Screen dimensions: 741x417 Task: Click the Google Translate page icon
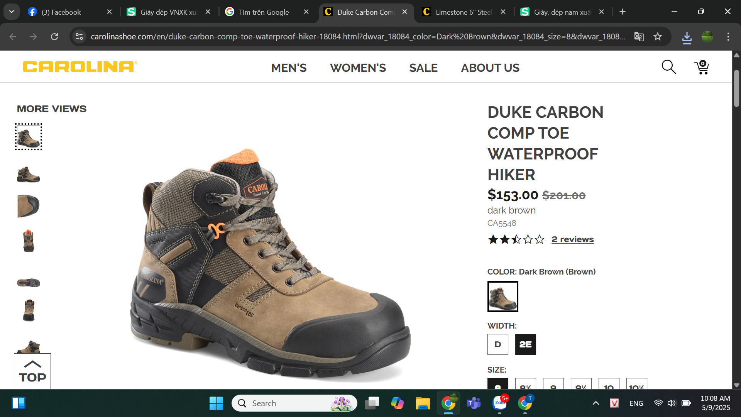(639, 37)
